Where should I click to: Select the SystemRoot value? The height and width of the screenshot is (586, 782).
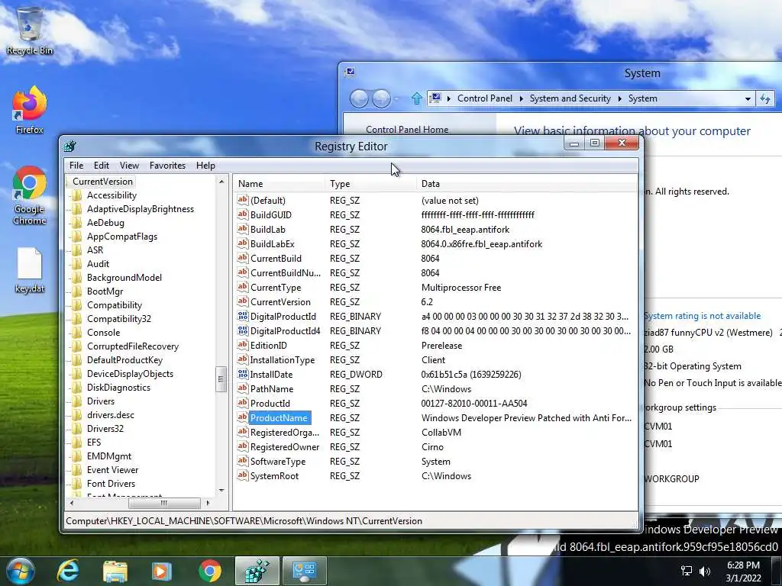tap(274, 476)
